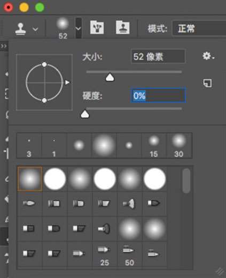Viewport: 226px width, 278px height.
Task: Click the 硬度 hardness input field
Action: pos(158,95)
